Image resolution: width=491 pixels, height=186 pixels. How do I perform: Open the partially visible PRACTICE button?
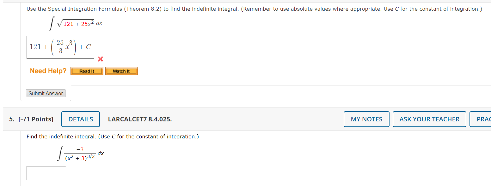(484, 119)
